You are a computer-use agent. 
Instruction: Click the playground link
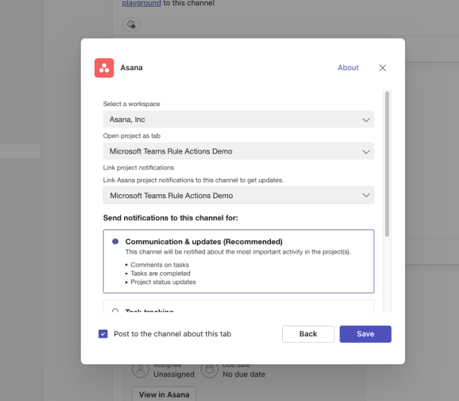141,3
